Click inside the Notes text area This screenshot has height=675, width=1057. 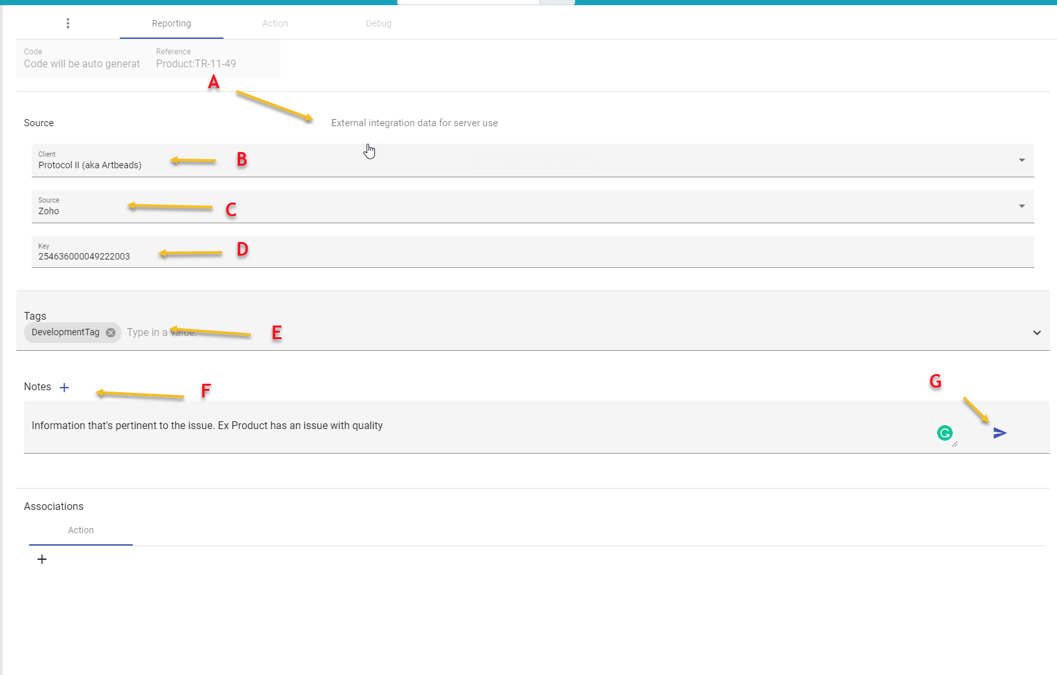pos(453,426)
